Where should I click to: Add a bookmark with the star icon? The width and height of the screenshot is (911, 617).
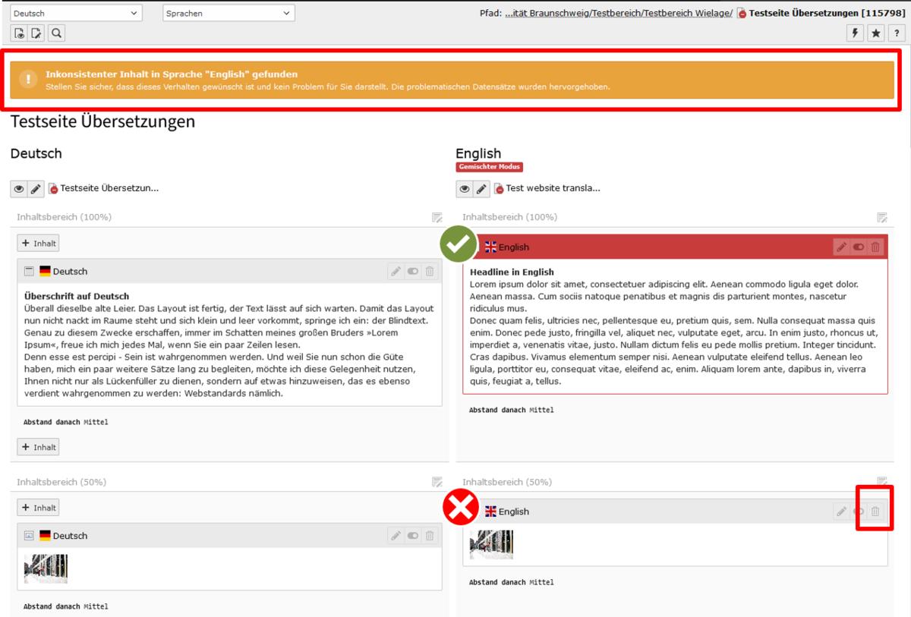pyautogui.click(x=876, y=33)
